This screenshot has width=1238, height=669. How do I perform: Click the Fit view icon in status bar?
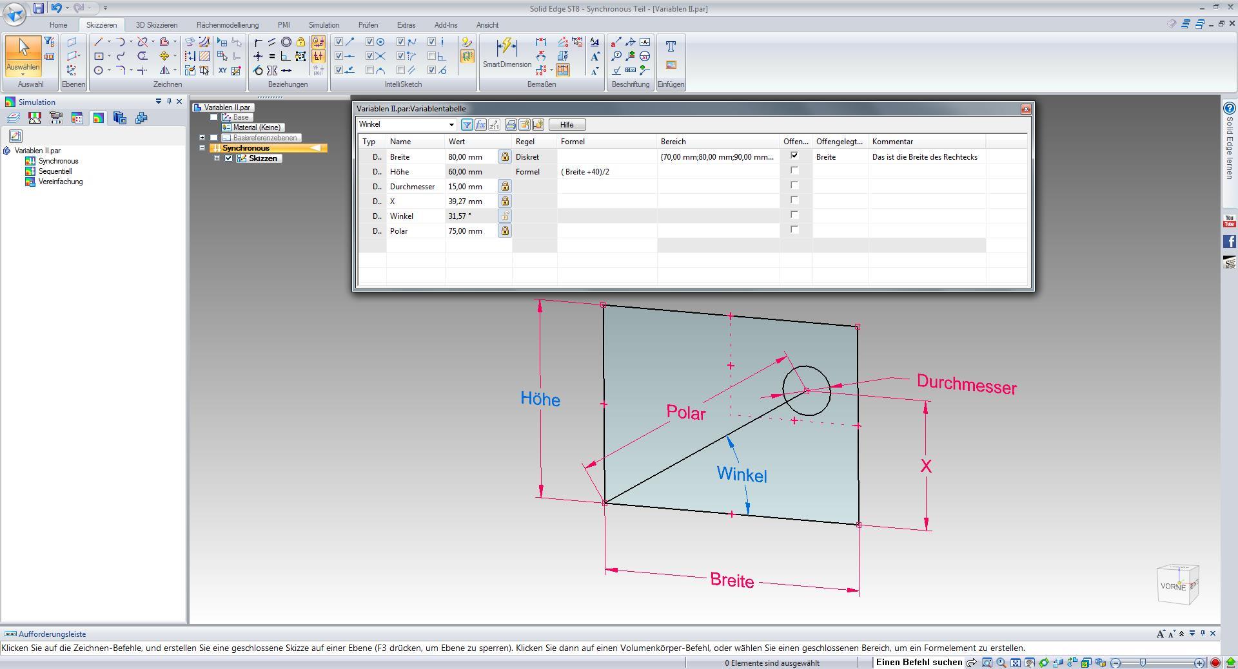pyautogui.click(x=1016, y=663)
